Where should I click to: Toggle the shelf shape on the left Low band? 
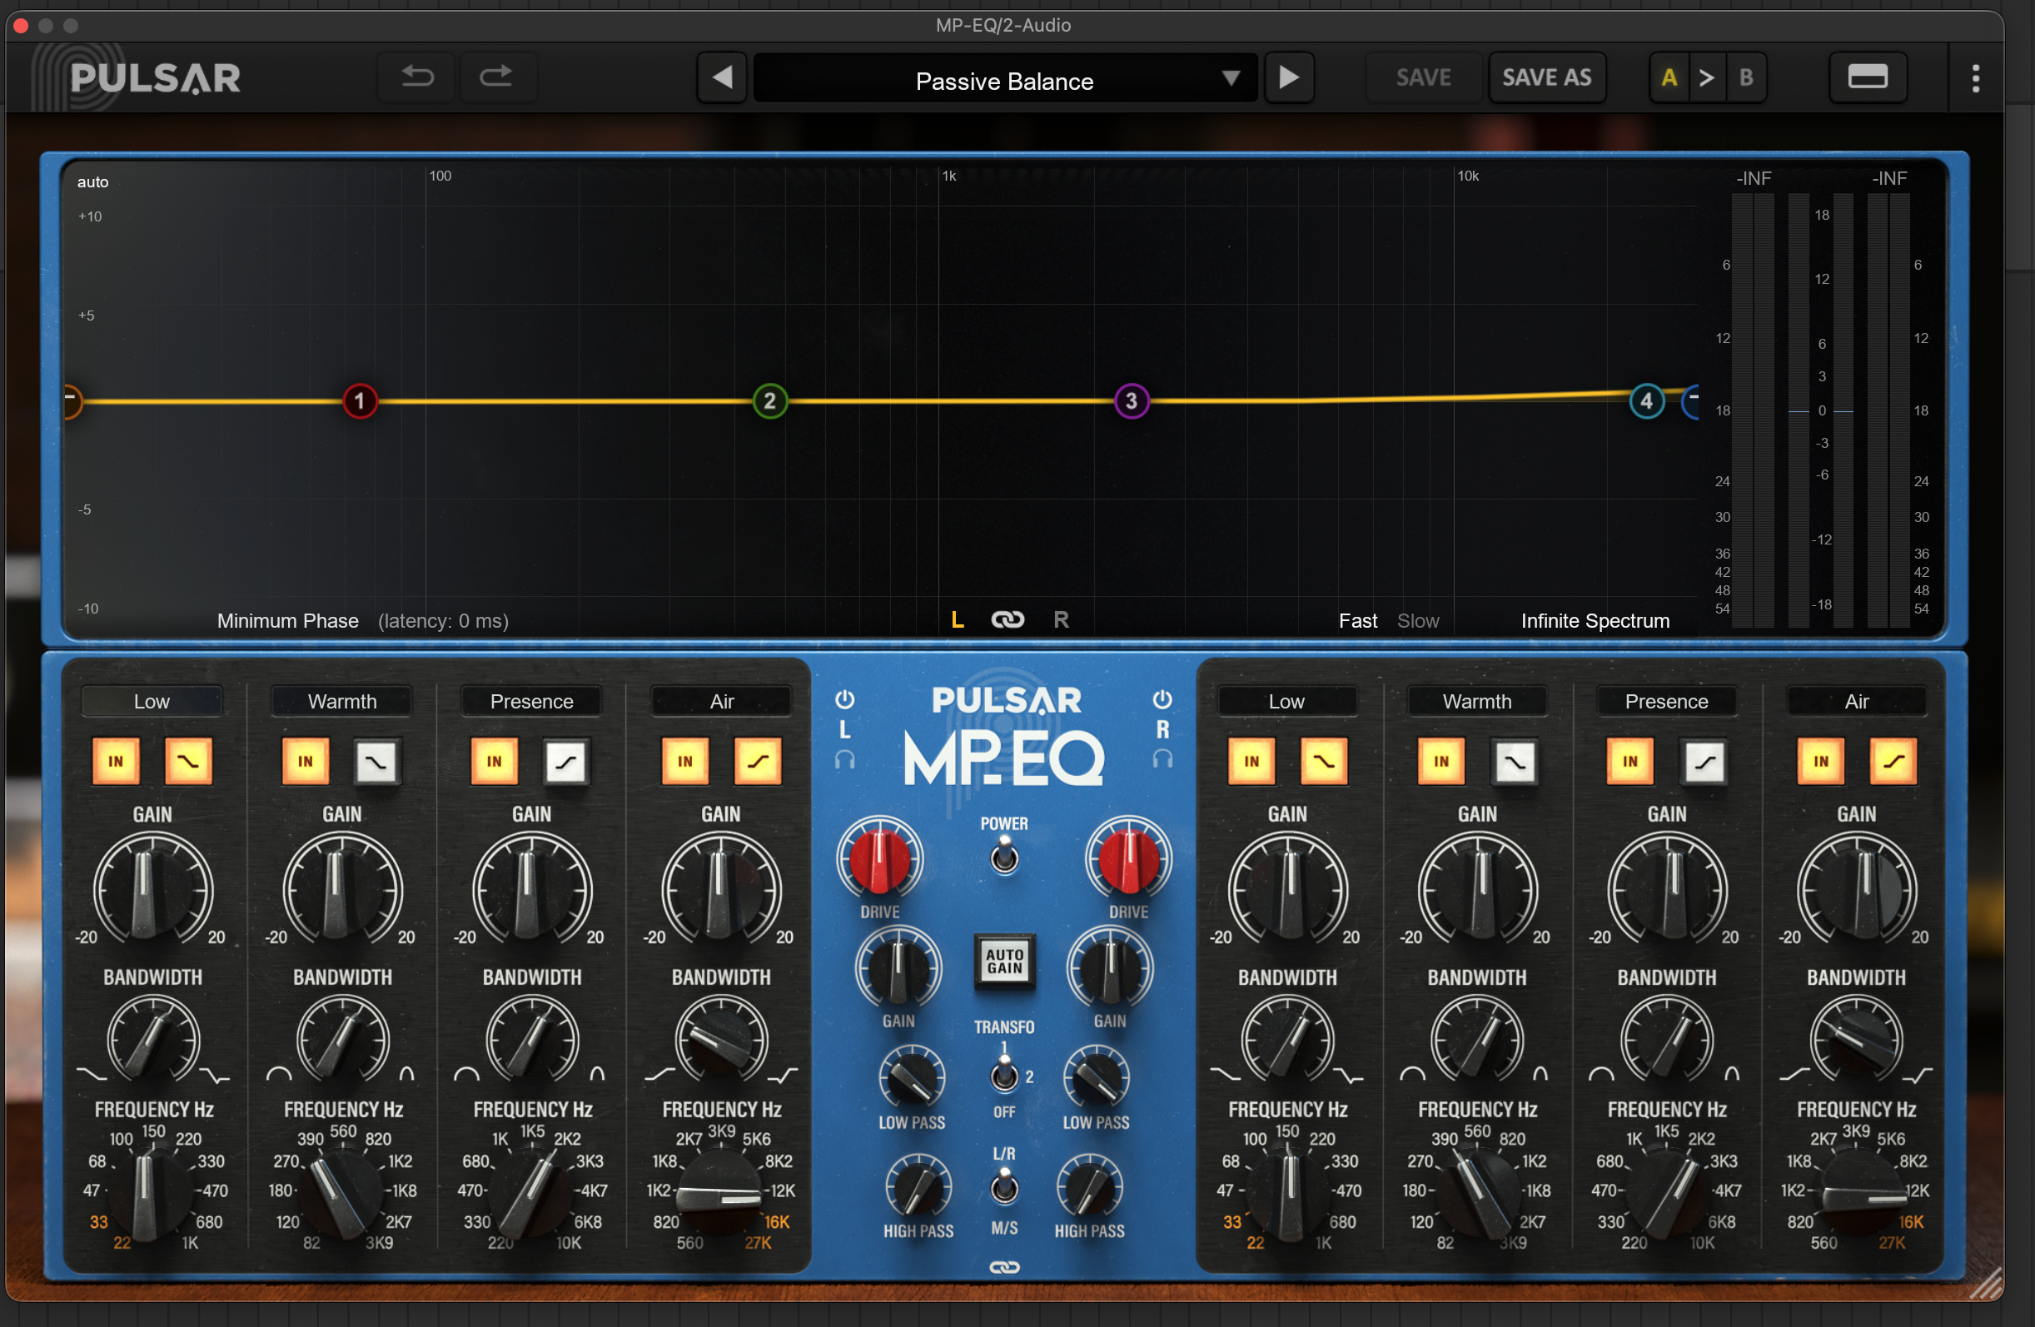(x=188, y=761)
